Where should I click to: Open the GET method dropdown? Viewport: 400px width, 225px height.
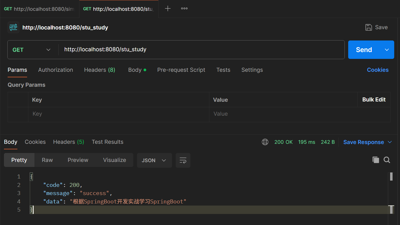tap(32, 50)
